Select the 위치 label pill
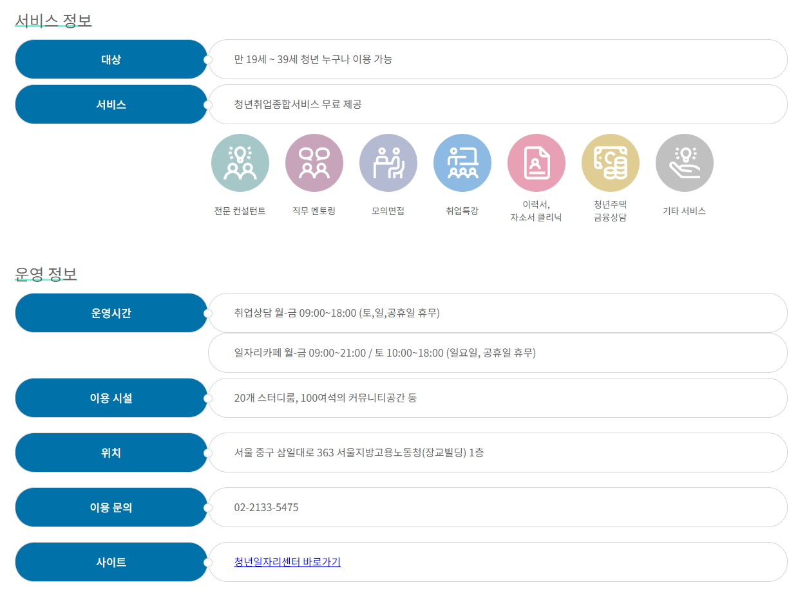 (111, 453)
